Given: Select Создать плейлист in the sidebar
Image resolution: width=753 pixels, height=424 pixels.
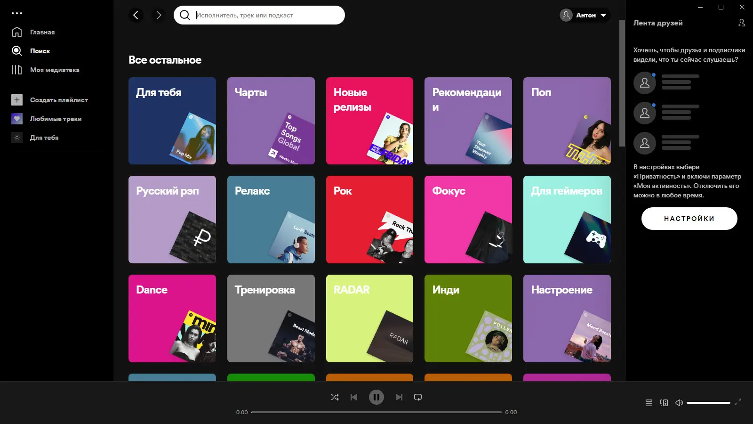Looking at the screenshot, I should [x=59, y=100].
